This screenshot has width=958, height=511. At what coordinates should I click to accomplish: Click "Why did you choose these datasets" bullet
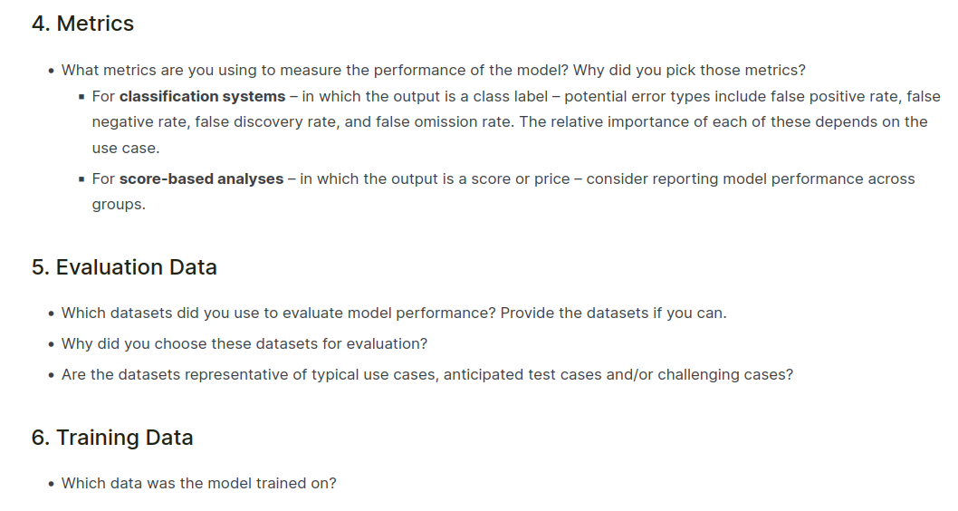point(244,343)
